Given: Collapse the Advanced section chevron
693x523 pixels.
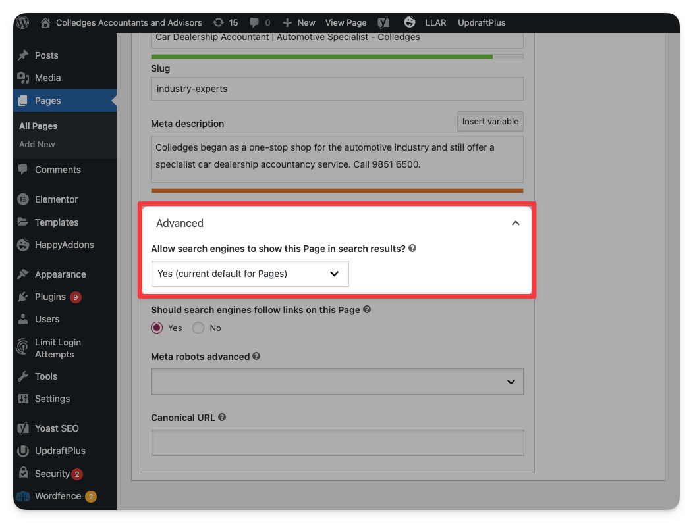Looking at the screenshot, I should pos(516,223).
